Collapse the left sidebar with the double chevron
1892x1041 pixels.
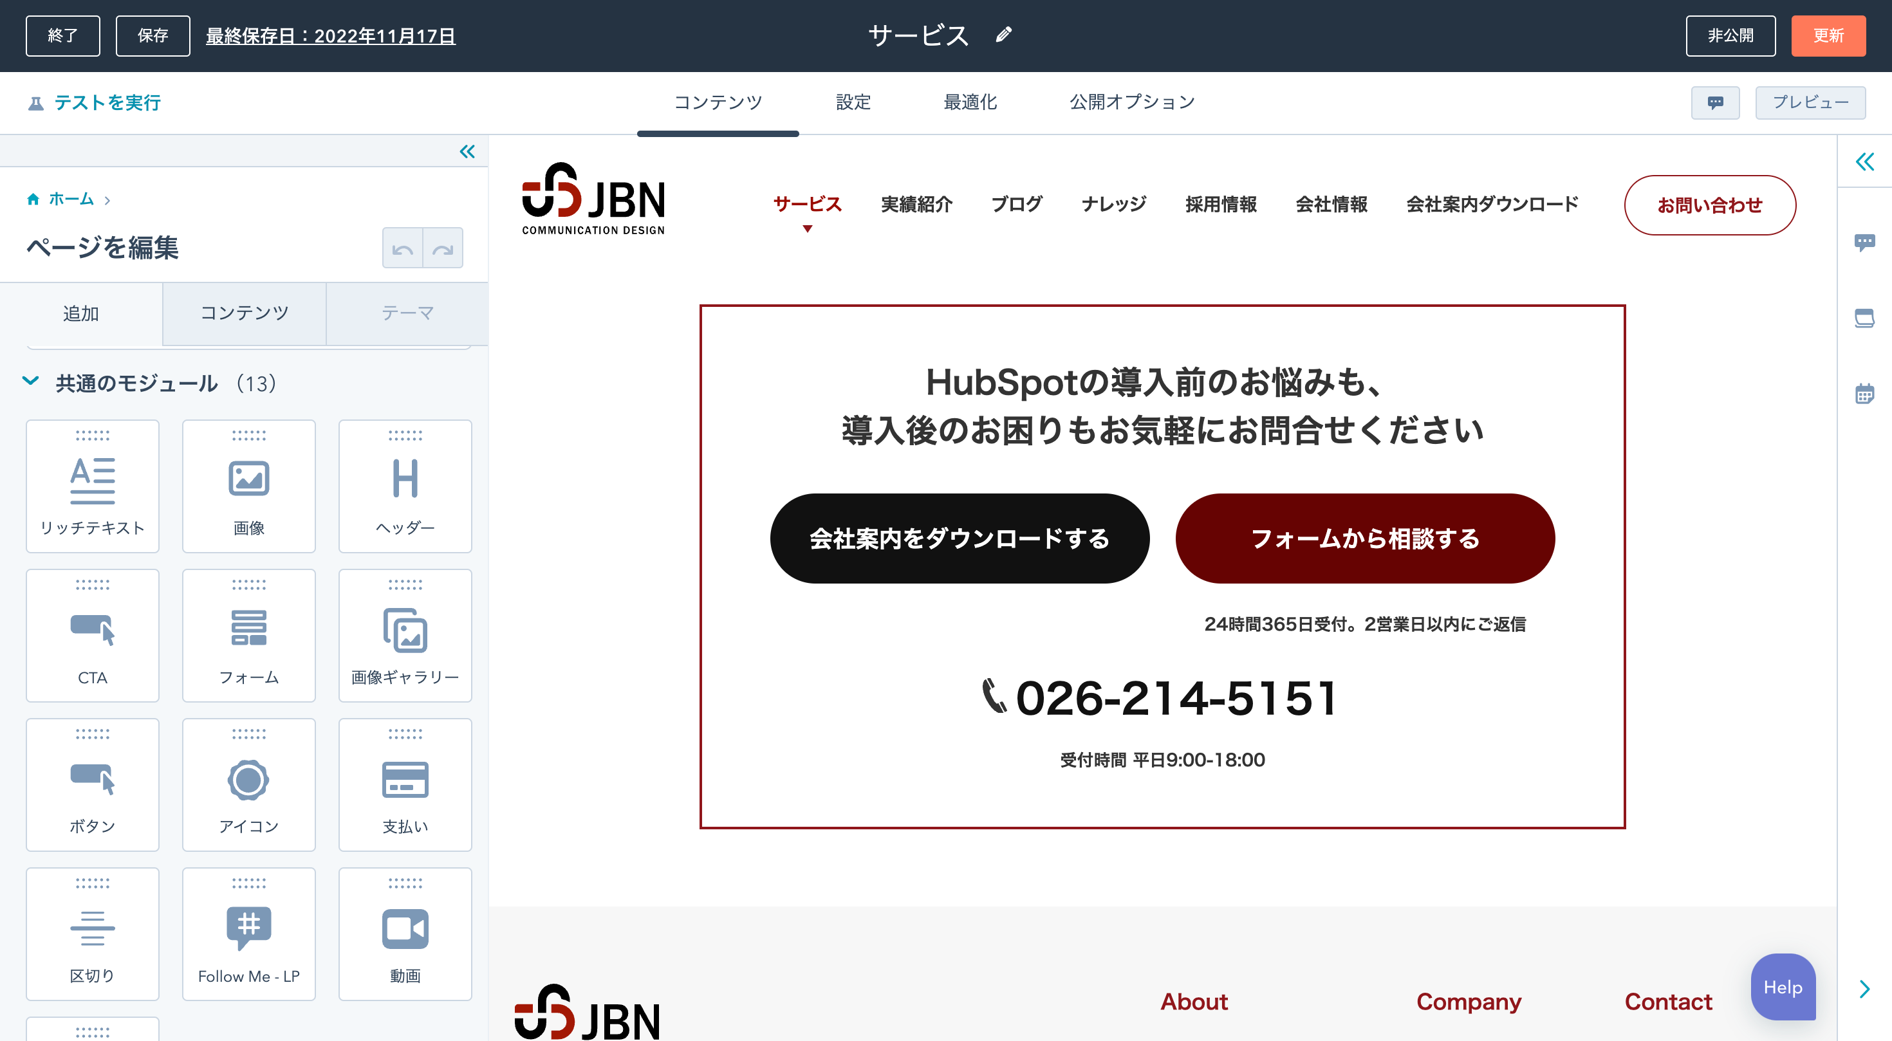point(467,152)
